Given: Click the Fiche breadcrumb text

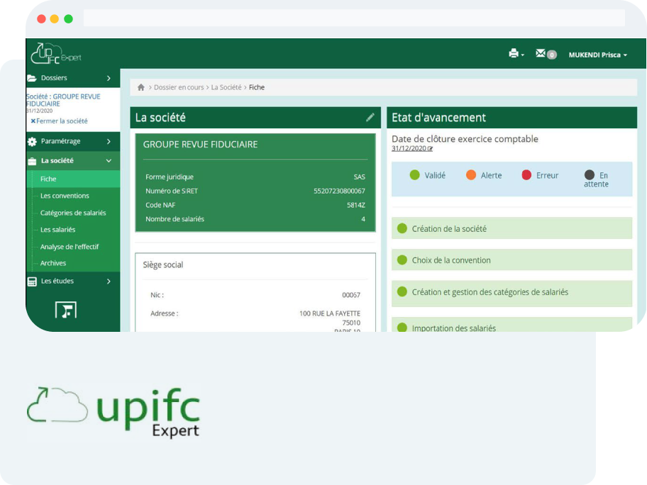Looking at the screenshot, I should [x=257, y=87].
